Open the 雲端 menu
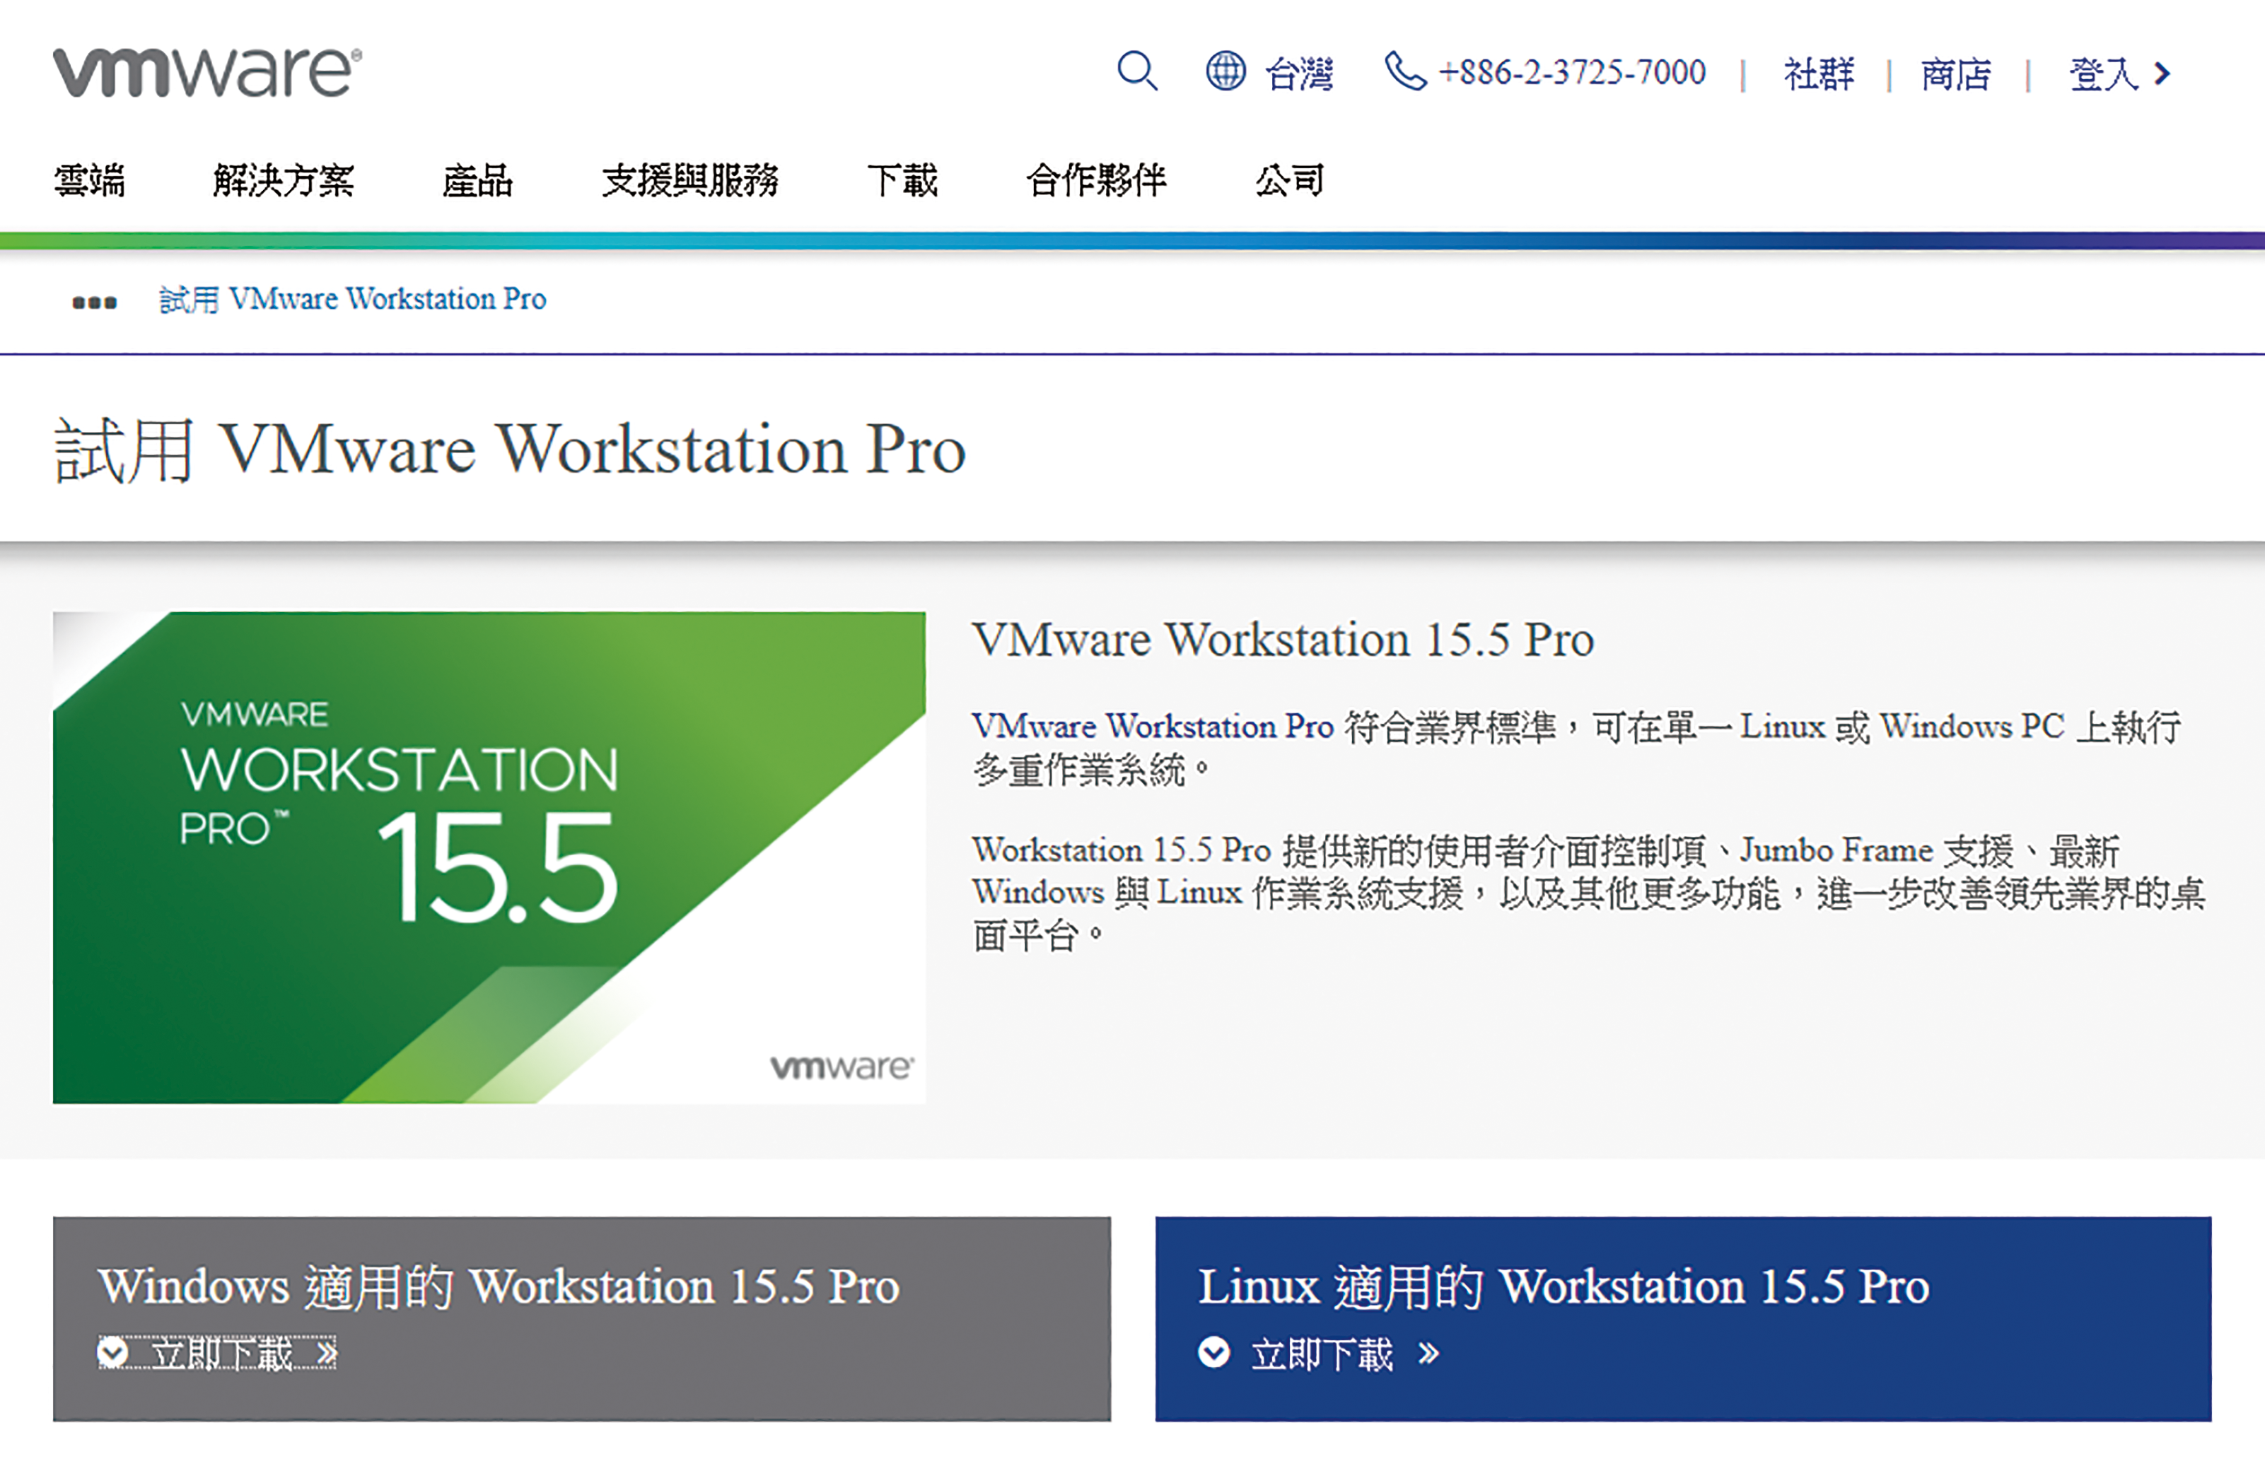 pyautogui.click(x=90, y=180)
